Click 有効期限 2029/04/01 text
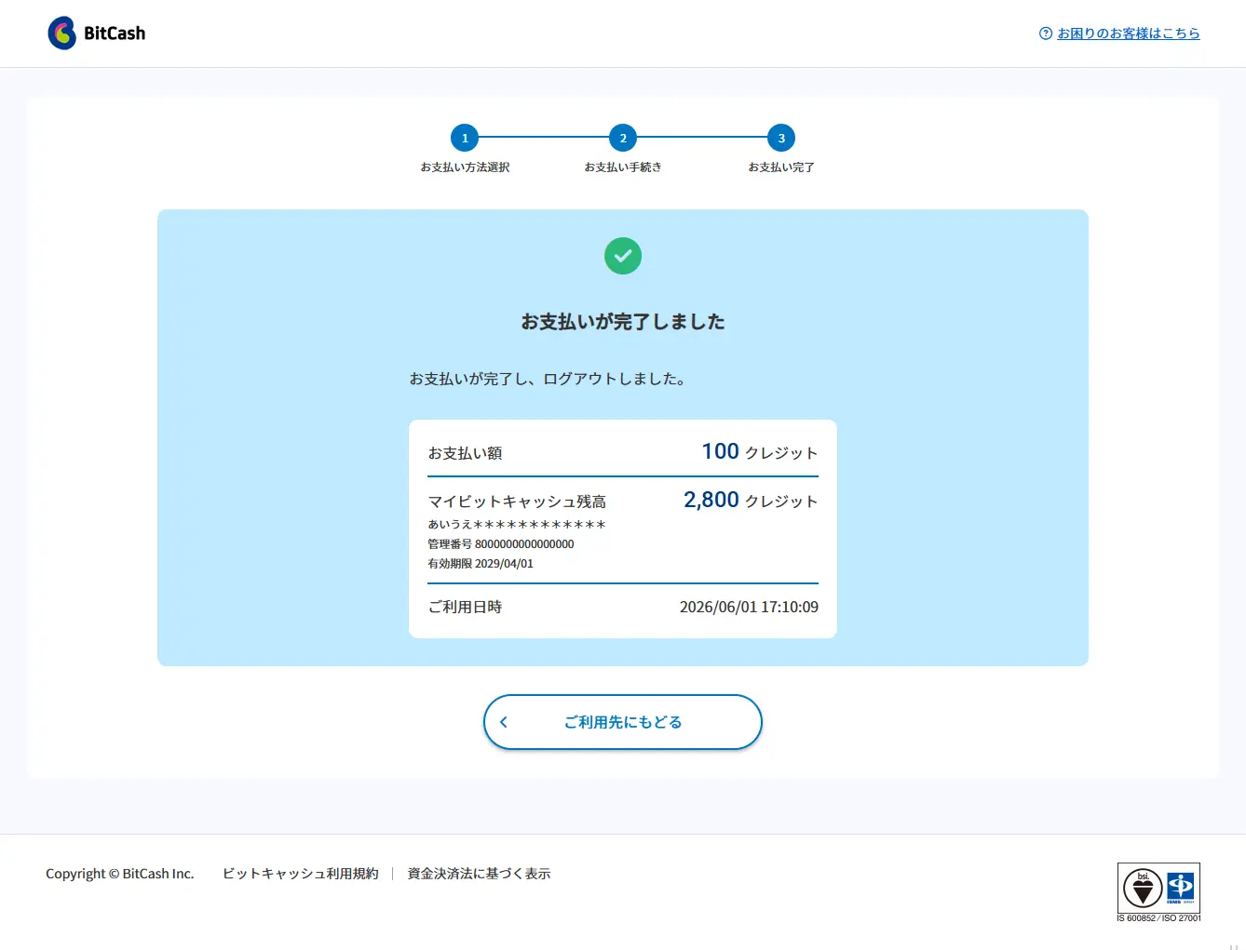Image resolution: width=1246 pixels, height=950 pixels. [481, 564]
